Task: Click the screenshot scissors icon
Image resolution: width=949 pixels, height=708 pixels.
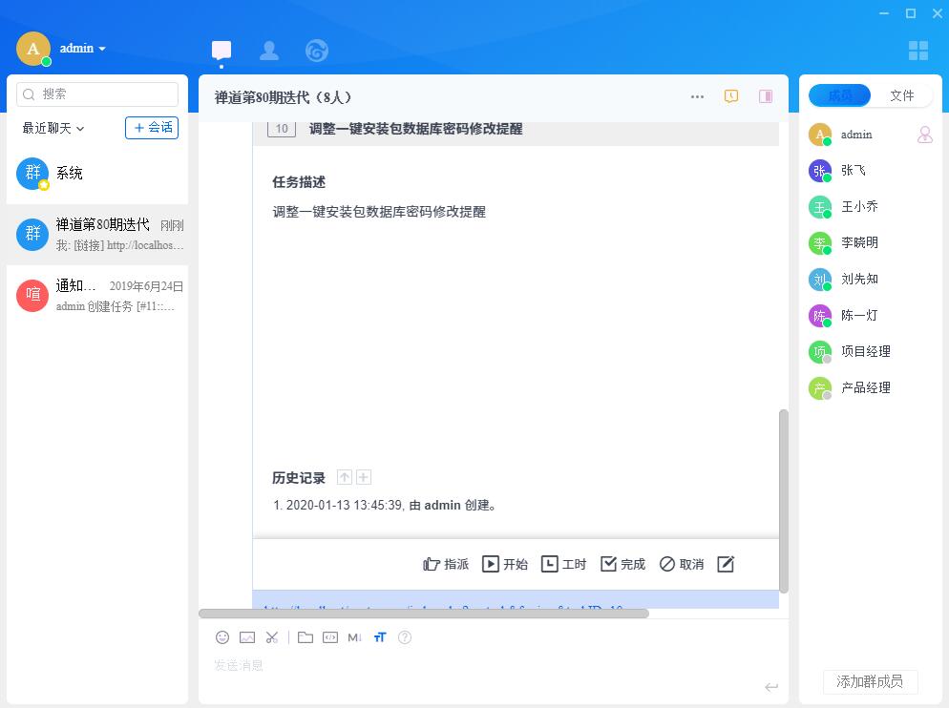Action: tap(272, 637)
